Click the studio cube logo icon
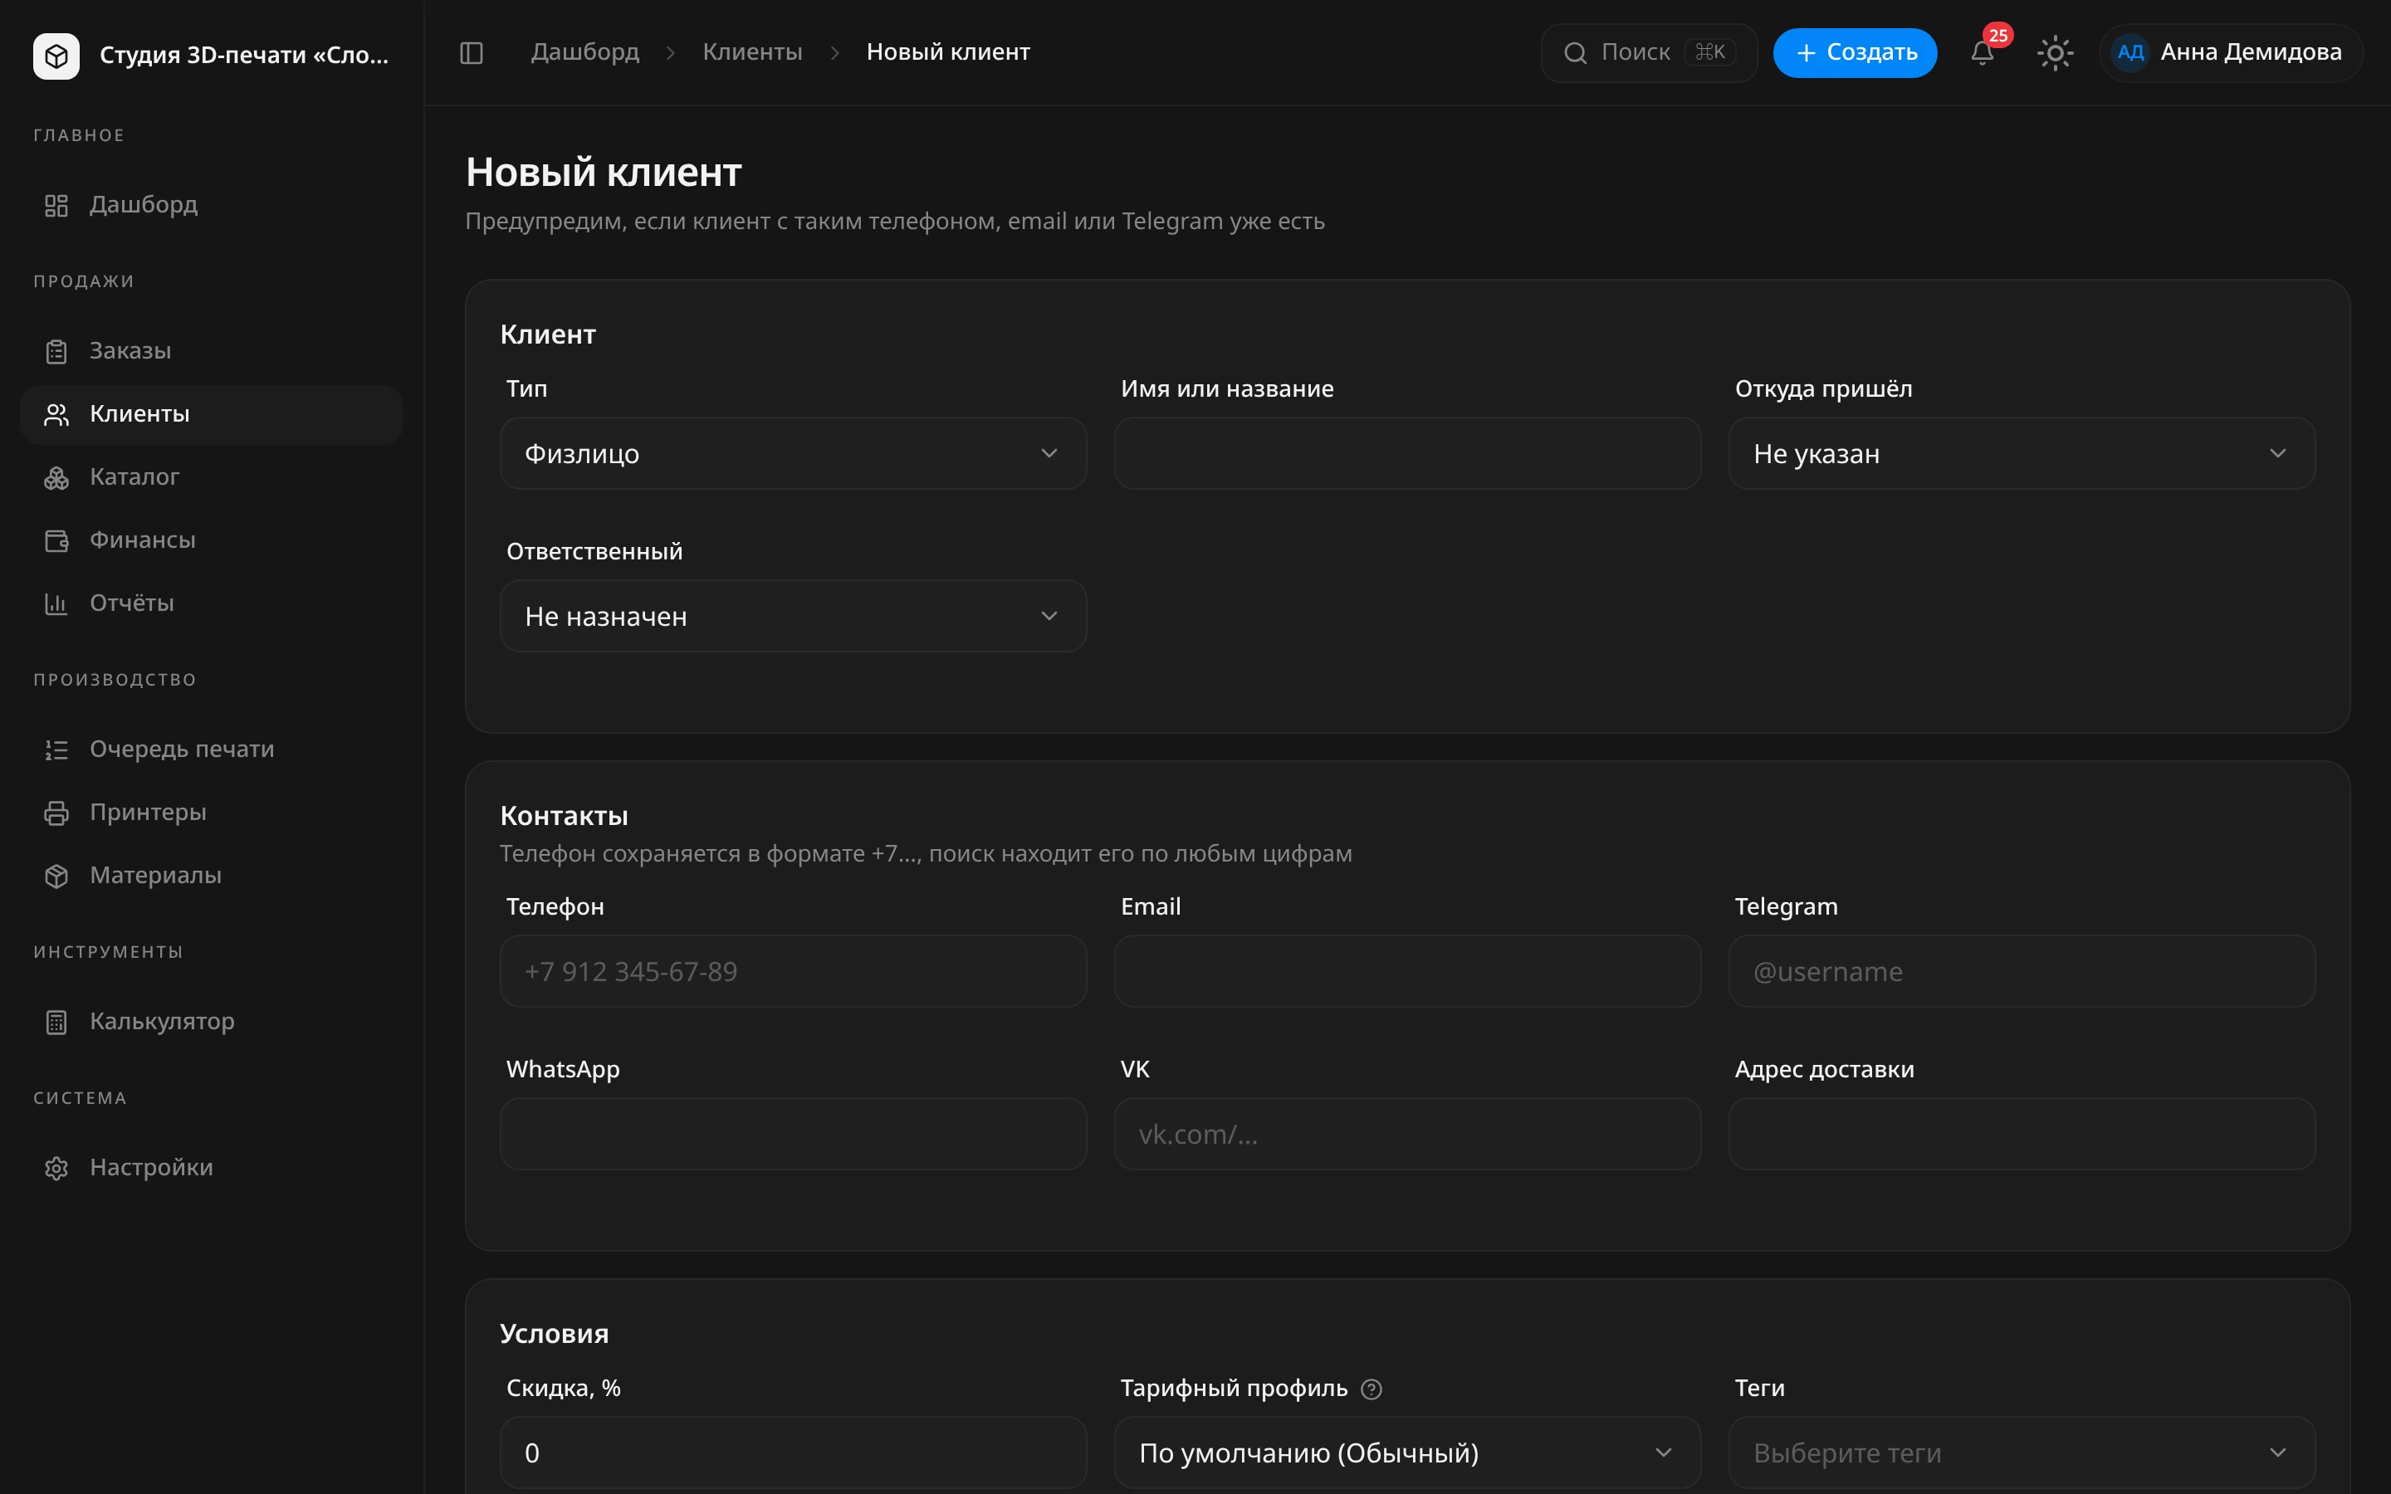 coord(56,56)
